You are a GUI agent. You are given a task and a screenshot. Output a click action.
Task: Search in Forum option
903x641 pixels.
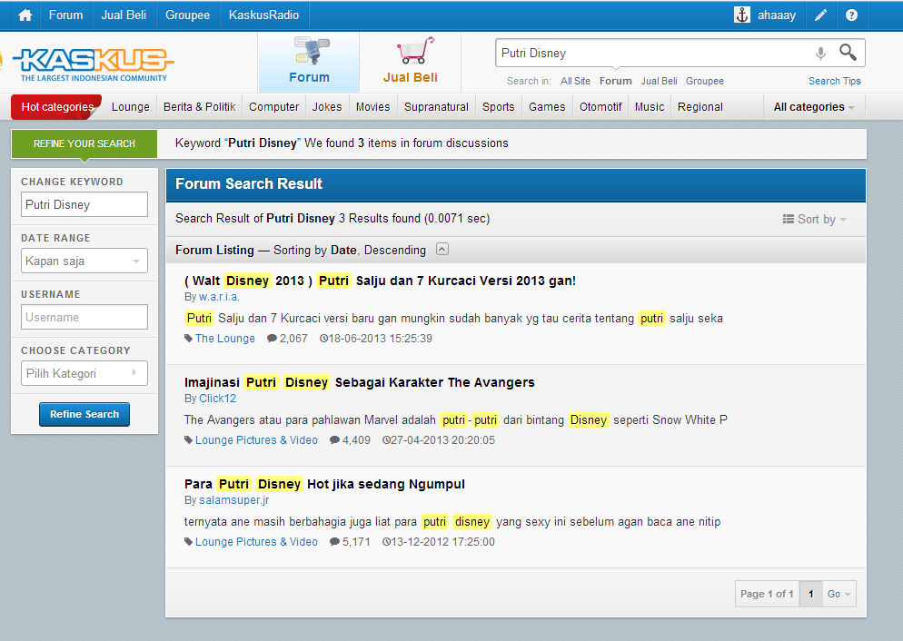coord(615,81)
